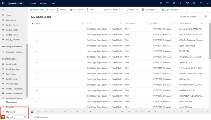
Task: Expand the Flow dropdown chevron
Action: point(137,10)
